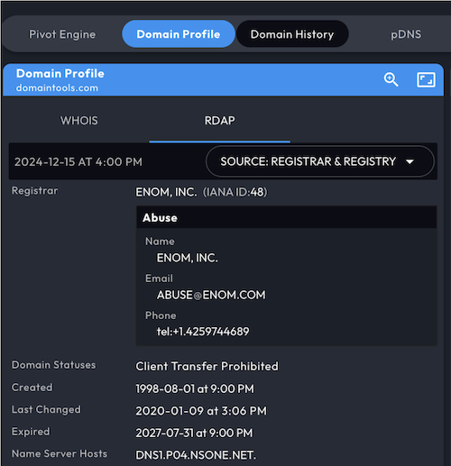Open the Domain History tab
The height and width of the screenshot is (466, 451).
pos(292,34)
